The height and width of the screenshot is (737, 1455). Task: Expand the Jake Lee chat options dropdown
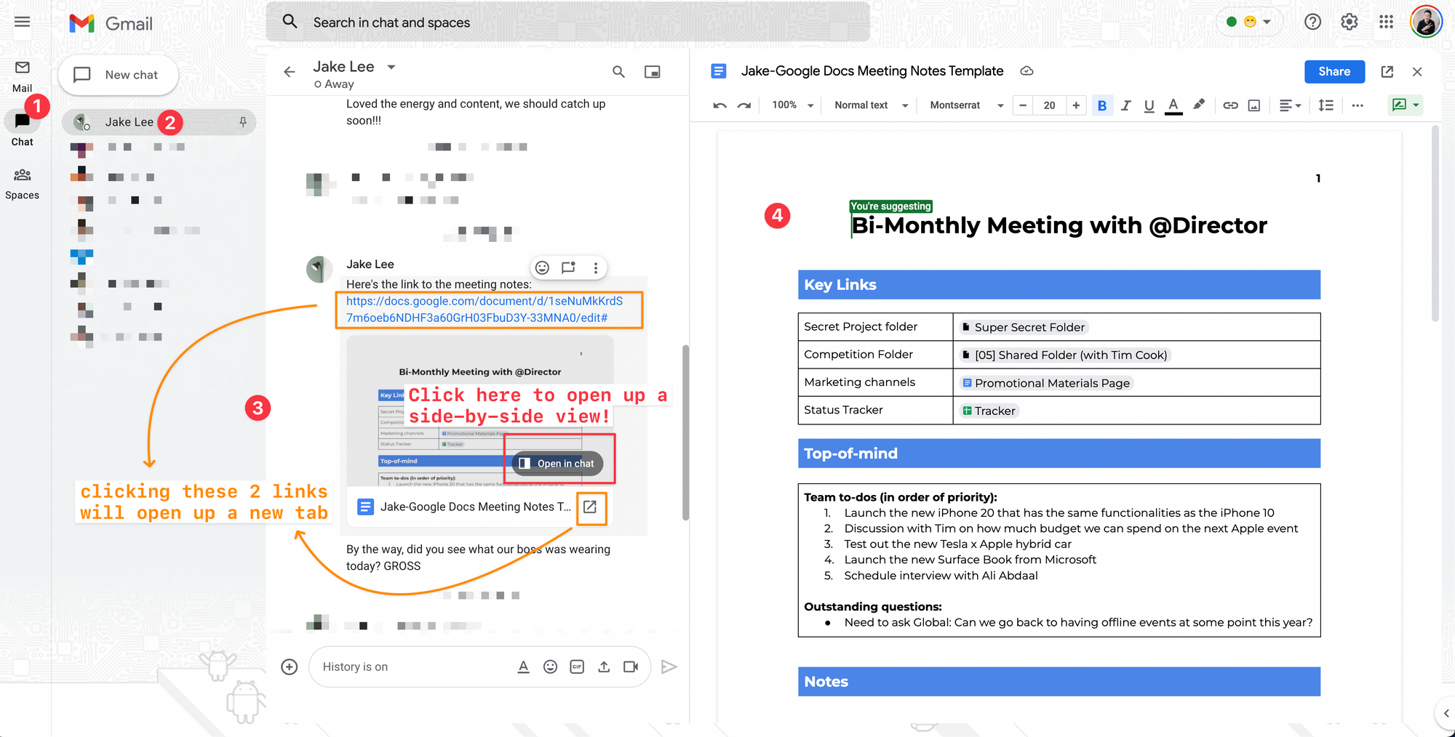[x=391, y=67]
